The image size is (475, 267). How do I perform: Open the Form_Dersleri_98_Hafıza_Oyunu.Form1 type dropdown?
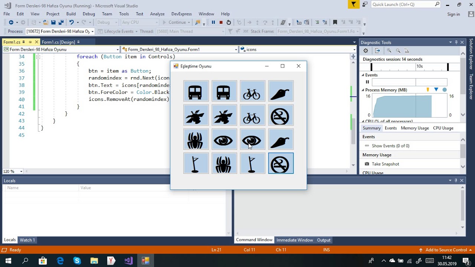[236, 49]
